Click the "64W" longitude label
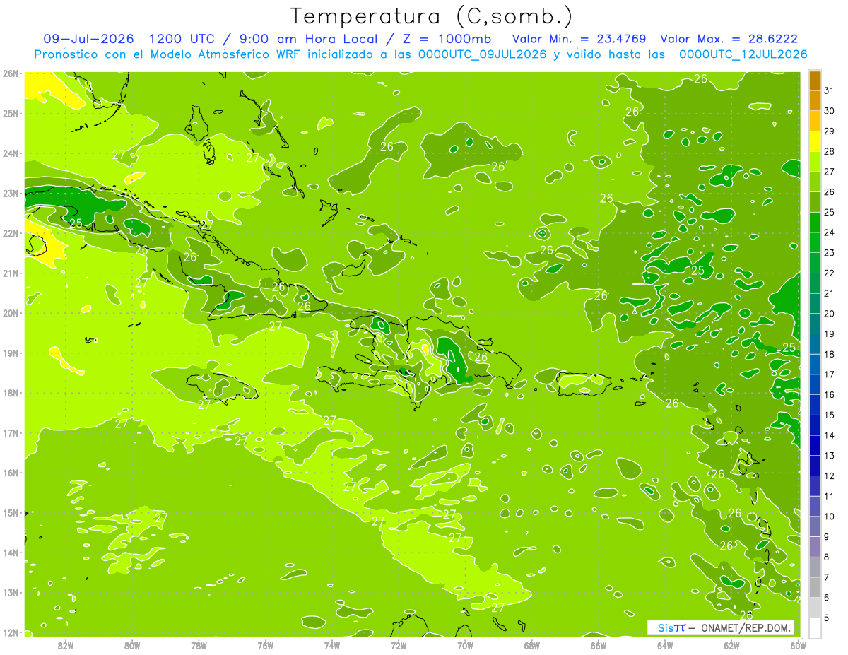Image resolution: width=848 pixels, height=655 pixels. coord(665,645)
